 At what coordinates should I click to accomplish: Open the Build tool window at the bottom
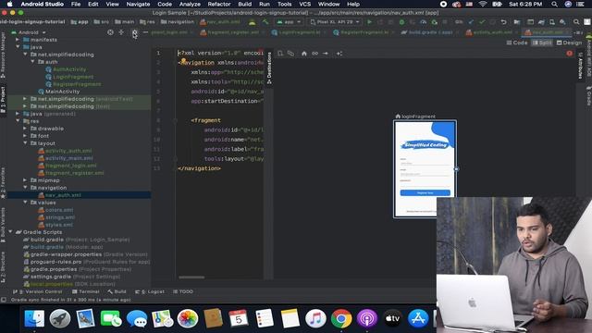click(x=117, y=291)
